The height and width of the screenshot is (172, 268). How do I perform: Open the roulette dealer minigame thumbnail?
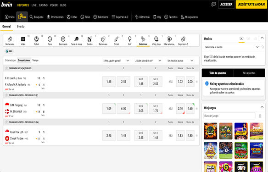pyautogui.click(x=241, y=131)
